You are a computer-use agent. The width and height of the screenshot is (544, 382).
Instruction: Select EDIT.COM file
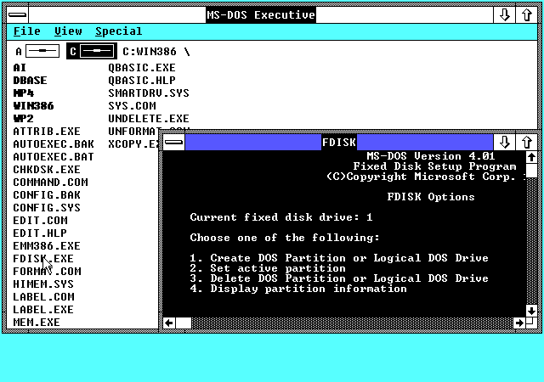40,221
